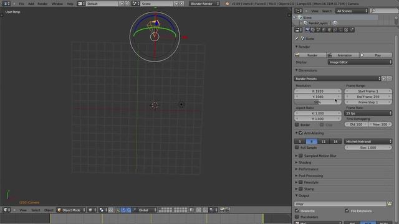The image size is (399, 224).
Task: Delete the current scene
Action: click(x=181, y=4)
